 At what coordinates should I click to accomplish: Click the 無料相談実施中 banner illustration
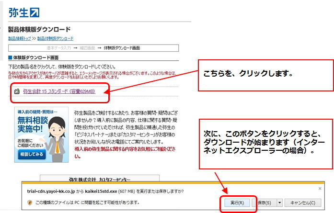coord(41,135)
